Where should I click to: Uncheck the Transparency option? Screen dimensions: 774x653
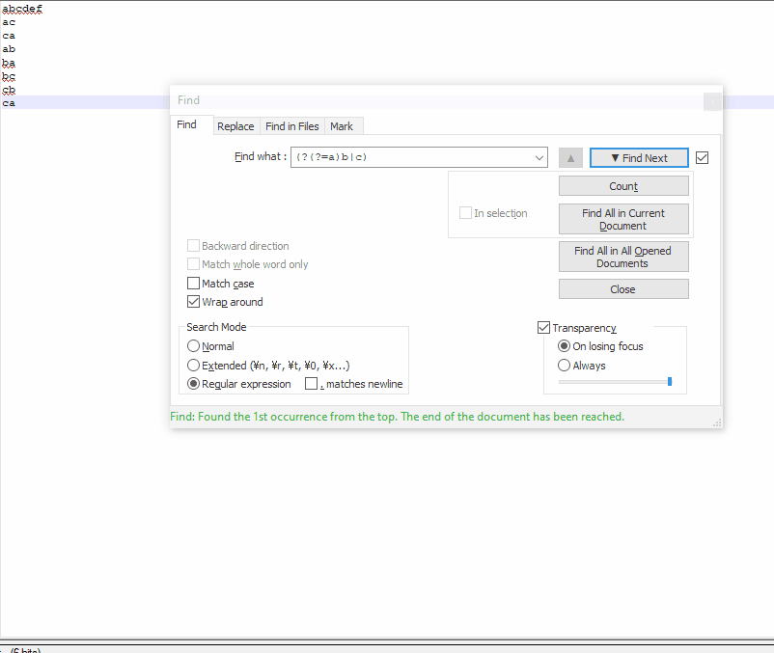click(543, 327)
